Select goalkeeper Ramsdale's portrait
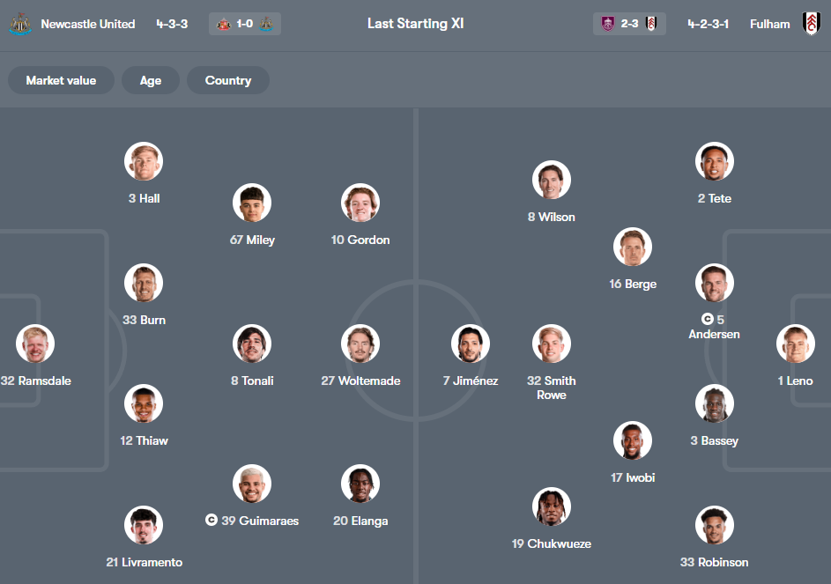This screenshot has width=831, height=584. [34, 344]
